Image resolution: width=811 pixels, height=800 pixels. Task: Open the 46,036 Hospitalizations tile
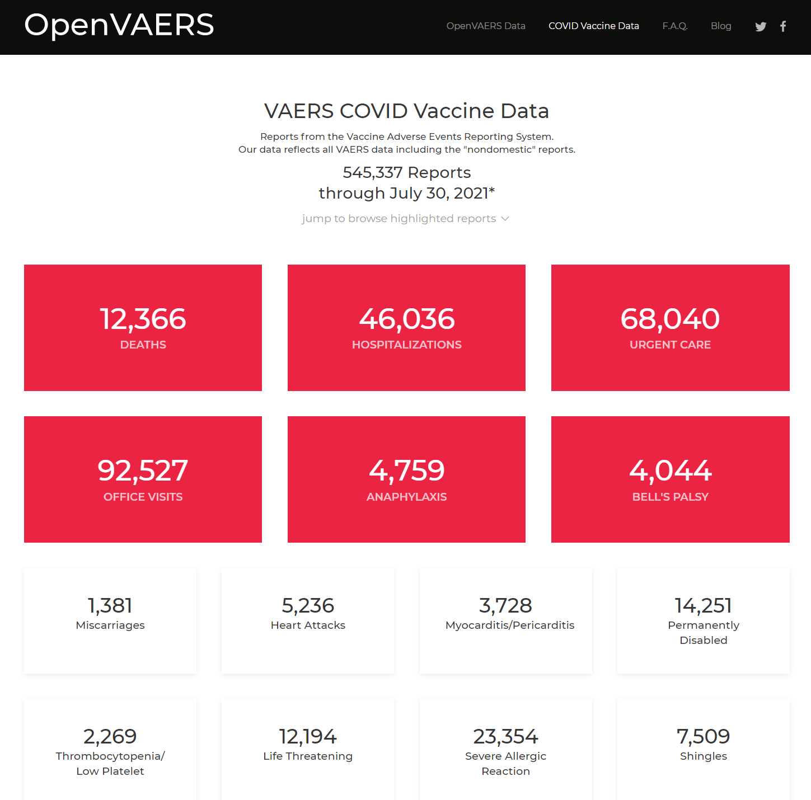(x=406, y=328)
